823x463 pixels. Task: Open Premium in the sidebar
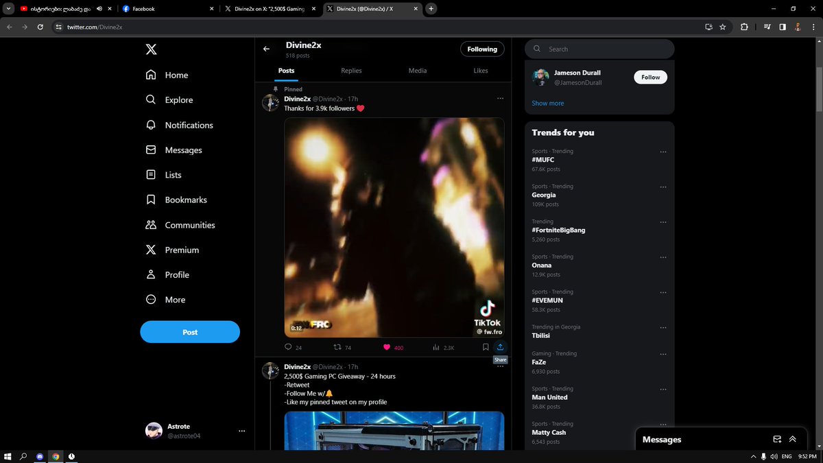pyautogui.click(x=172, y=250)
